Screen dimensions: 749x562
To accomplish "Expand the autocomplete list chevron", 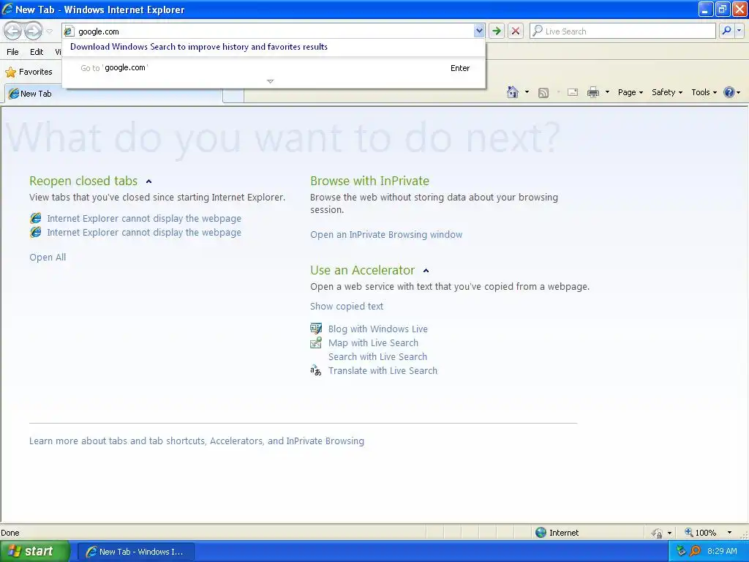I will pos(271,81).
